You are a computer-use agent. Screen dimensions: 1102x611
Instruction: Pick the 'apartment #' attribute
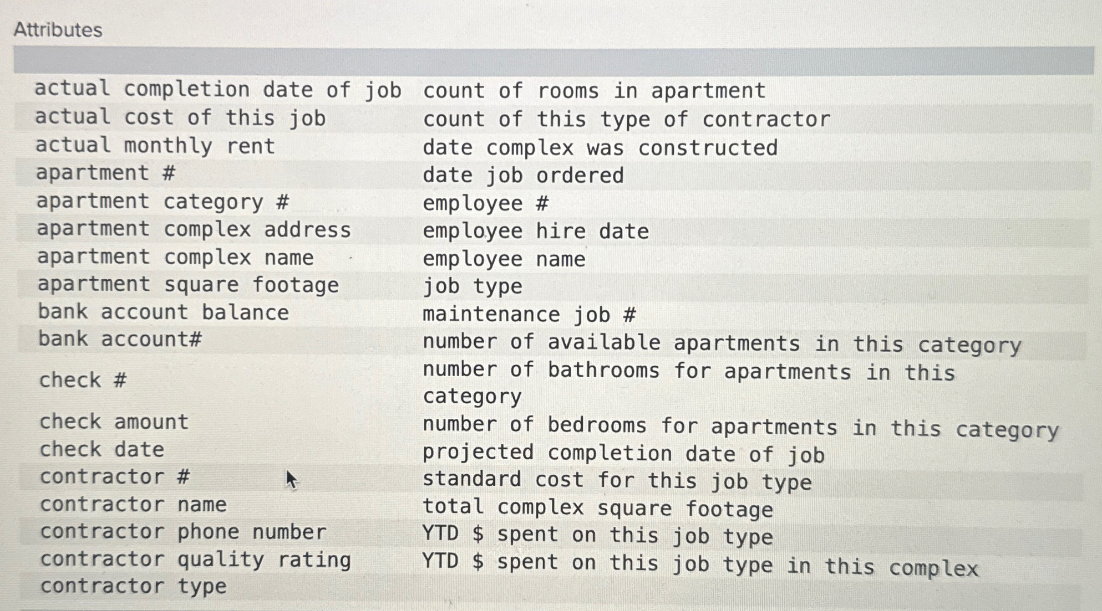(x=105, y=173)
